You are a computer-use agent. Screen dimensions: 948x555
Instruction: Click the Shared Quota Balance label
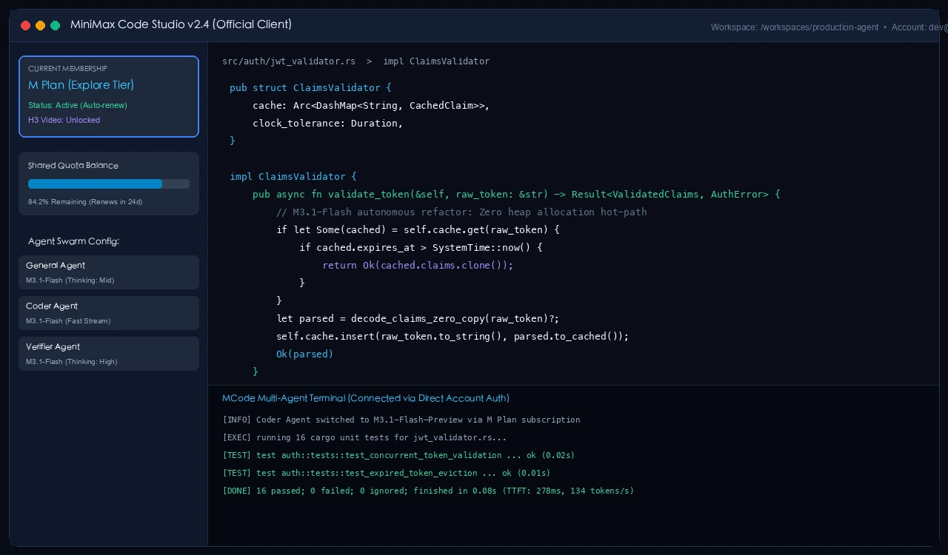tap(73, 166)
